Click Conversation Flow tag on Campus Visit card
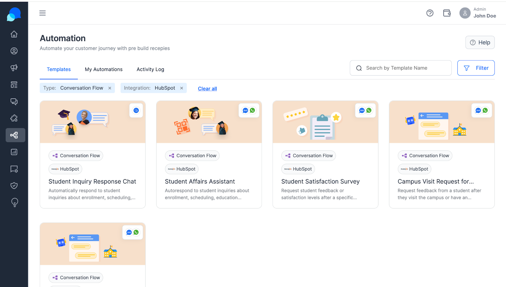 pyautogui.click(x=425, y=156)
